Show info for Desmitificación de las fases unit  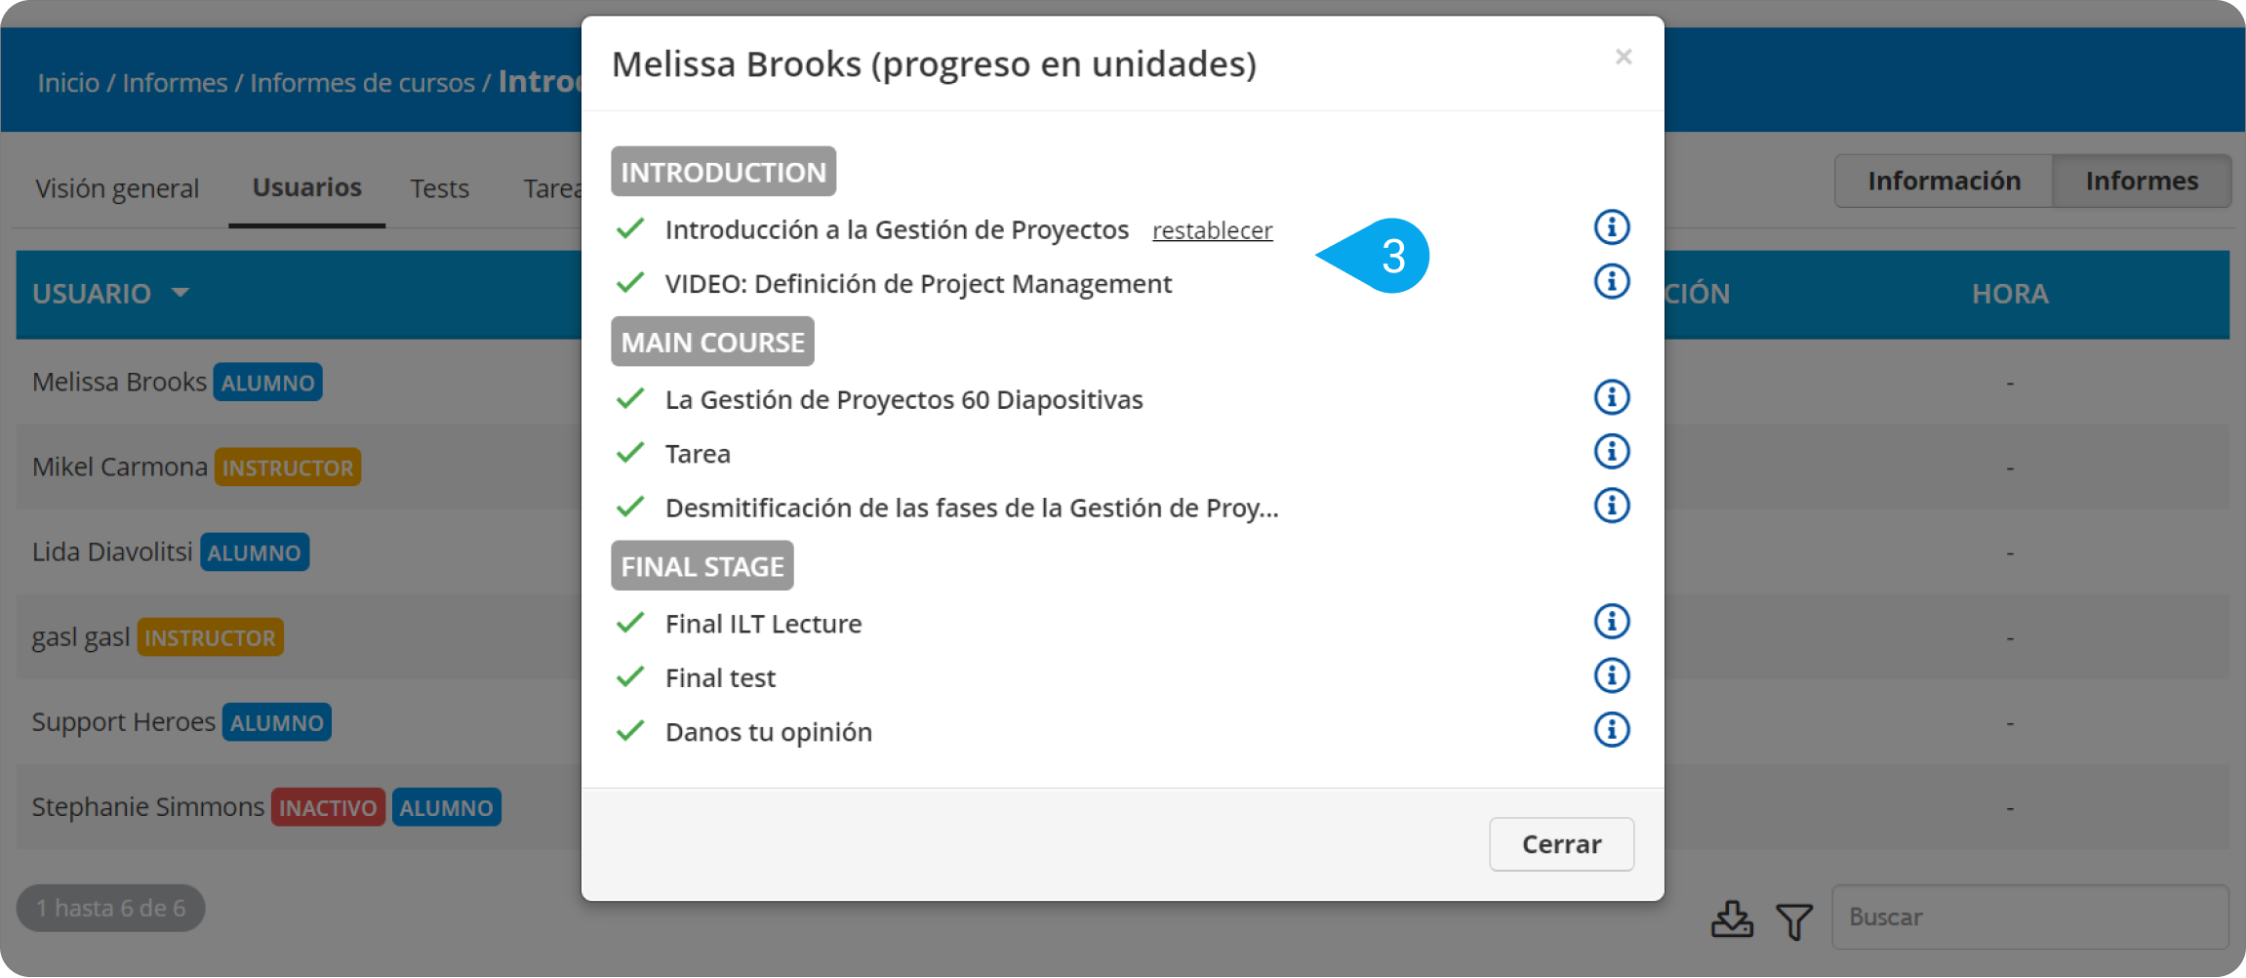pos(1611,506)
